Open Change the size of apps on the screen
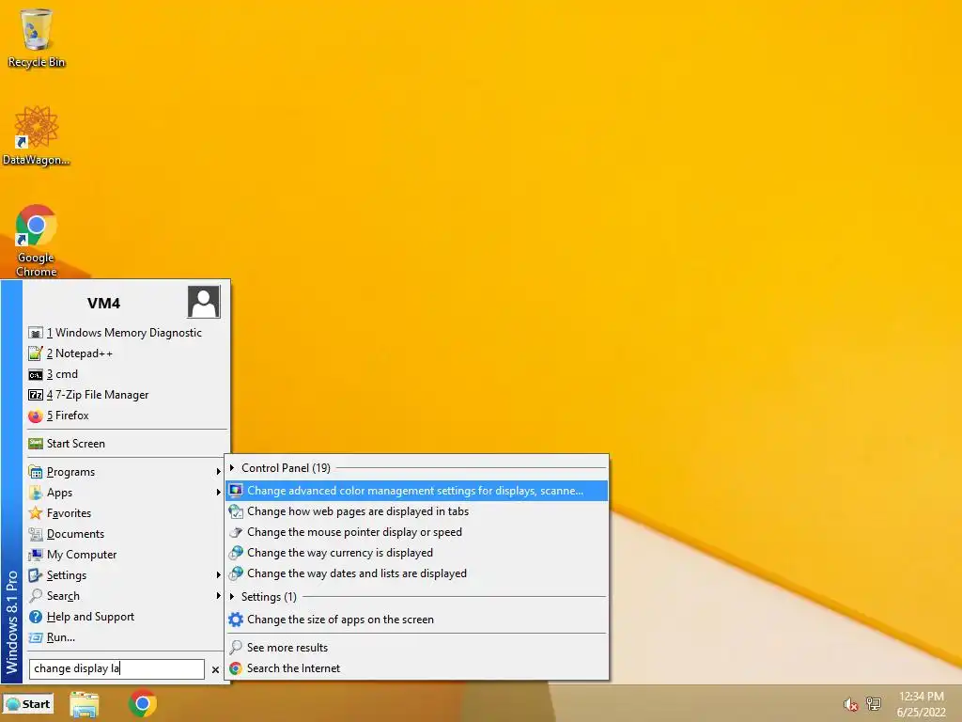The width and height of the screenshot is (962, 722). coord(417,620)
